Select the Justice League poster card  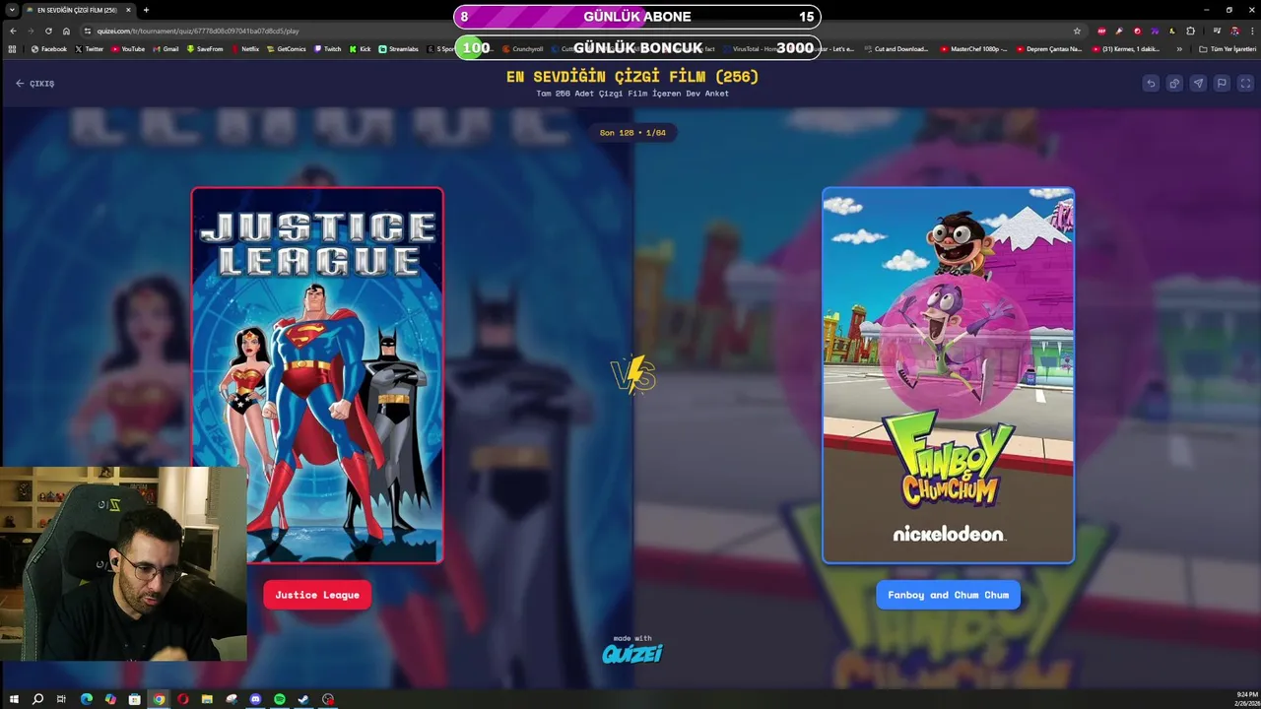coord(317,375)
